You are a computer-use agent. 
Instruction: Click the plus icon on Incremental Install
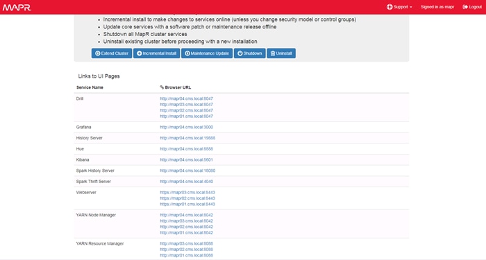click(x=140, y=53)
